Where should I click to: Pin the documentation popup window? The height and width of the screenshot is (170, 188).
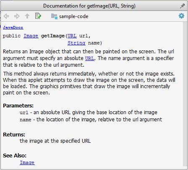(183, 6)
